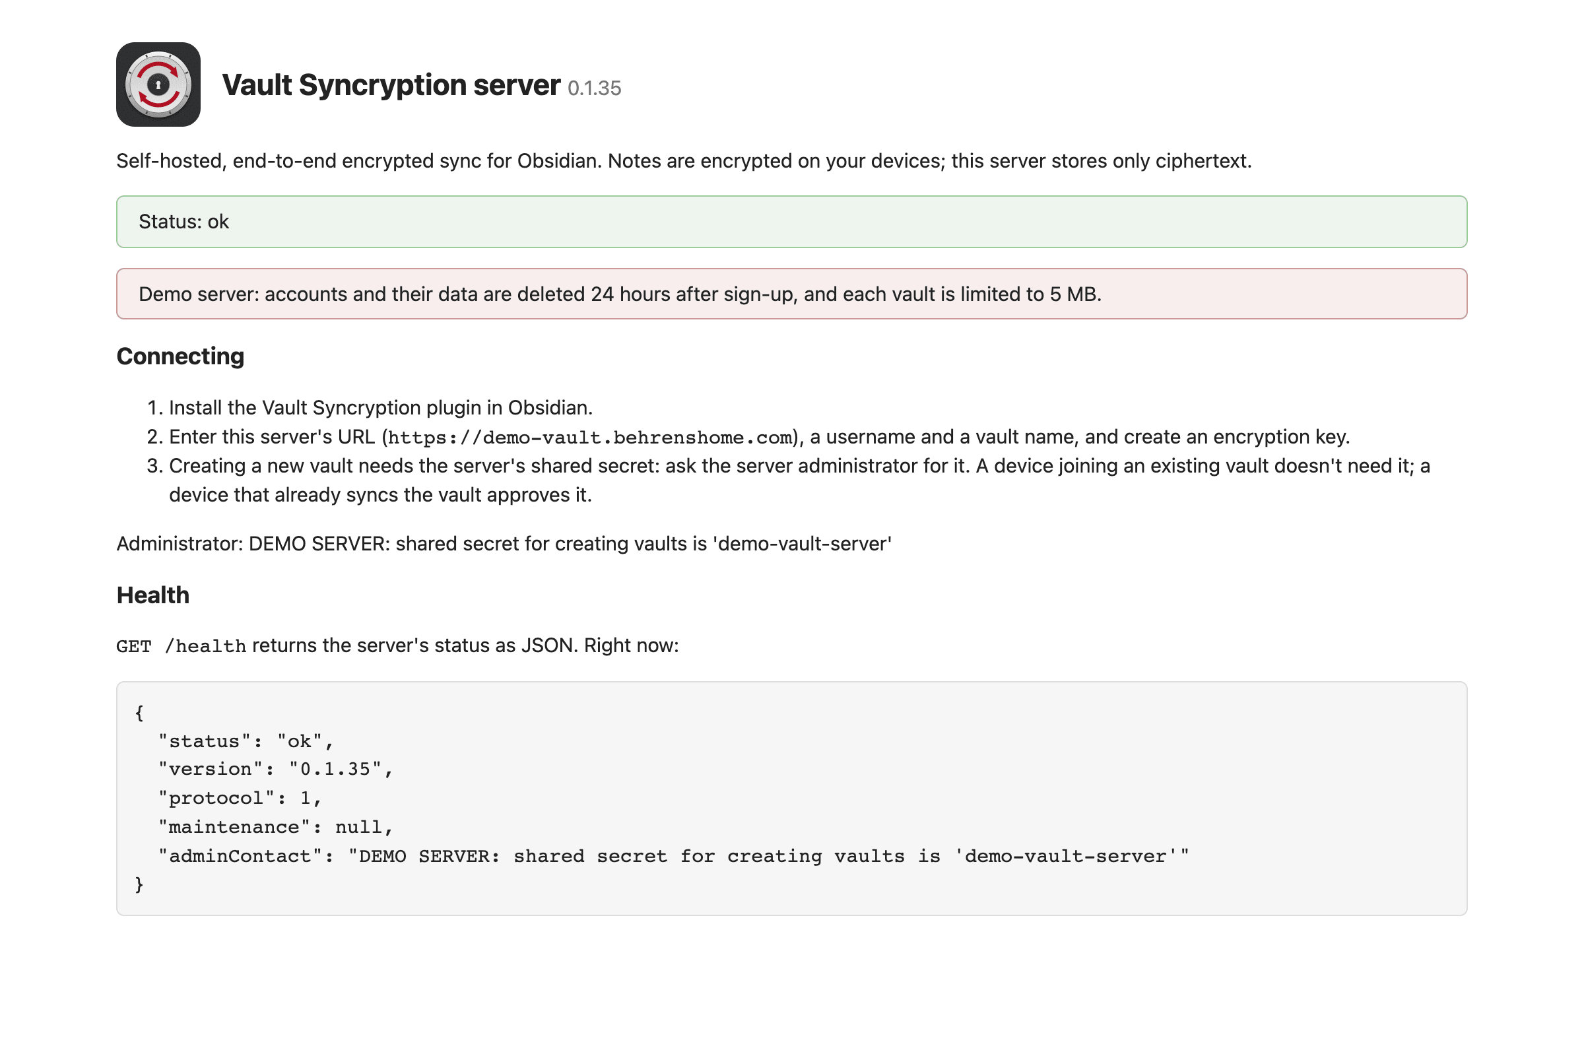Click the GET /health code text
The image size is (1584, 1056).
tap(181, 647)
